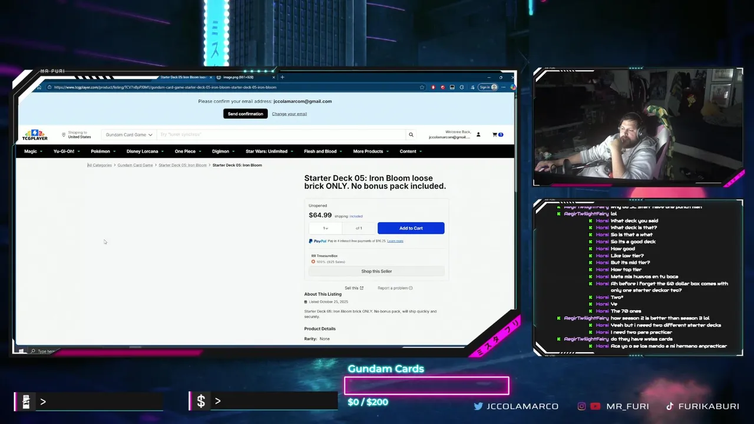The image size is (754, 424).
Task: Click the Instagram icon in stream overlay
Action: click(x=581, y=406)
